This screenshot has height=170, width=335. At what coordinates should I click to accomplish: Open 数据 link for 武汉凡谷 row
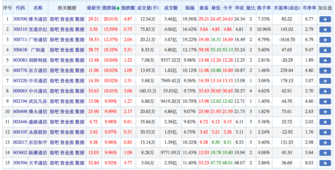(x=80, y=101)
